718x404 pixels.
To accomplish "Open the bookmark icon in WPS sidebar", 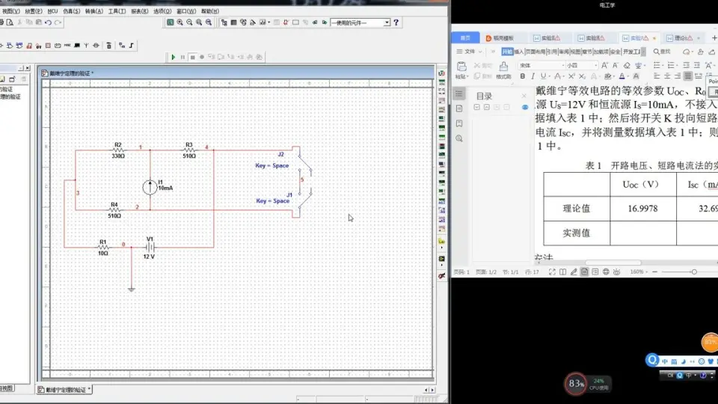I will (x=459, y=123).
